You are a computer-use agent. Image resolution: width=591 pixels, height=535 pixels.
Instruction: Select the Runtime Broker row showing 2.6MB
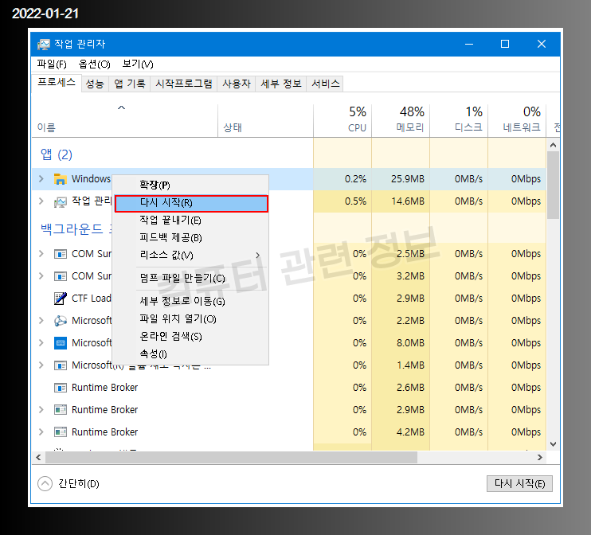click(289, 388)
